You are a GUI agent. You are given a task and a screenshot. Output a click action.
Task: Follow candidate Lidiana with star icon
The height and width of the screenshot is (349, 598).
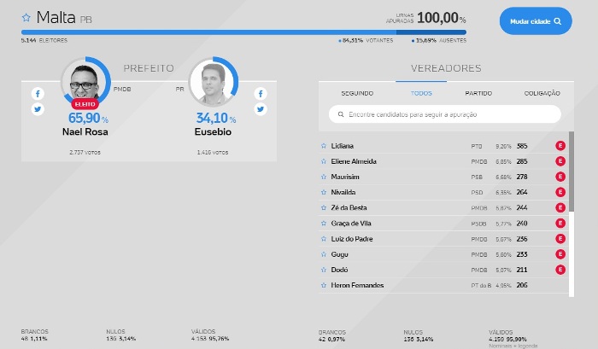click(324, 146)
